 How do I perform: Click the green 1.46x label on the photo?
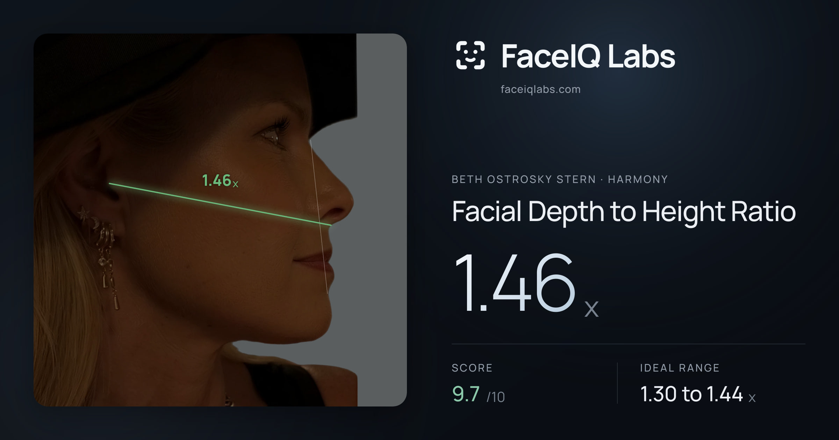(x=220, y=181)
